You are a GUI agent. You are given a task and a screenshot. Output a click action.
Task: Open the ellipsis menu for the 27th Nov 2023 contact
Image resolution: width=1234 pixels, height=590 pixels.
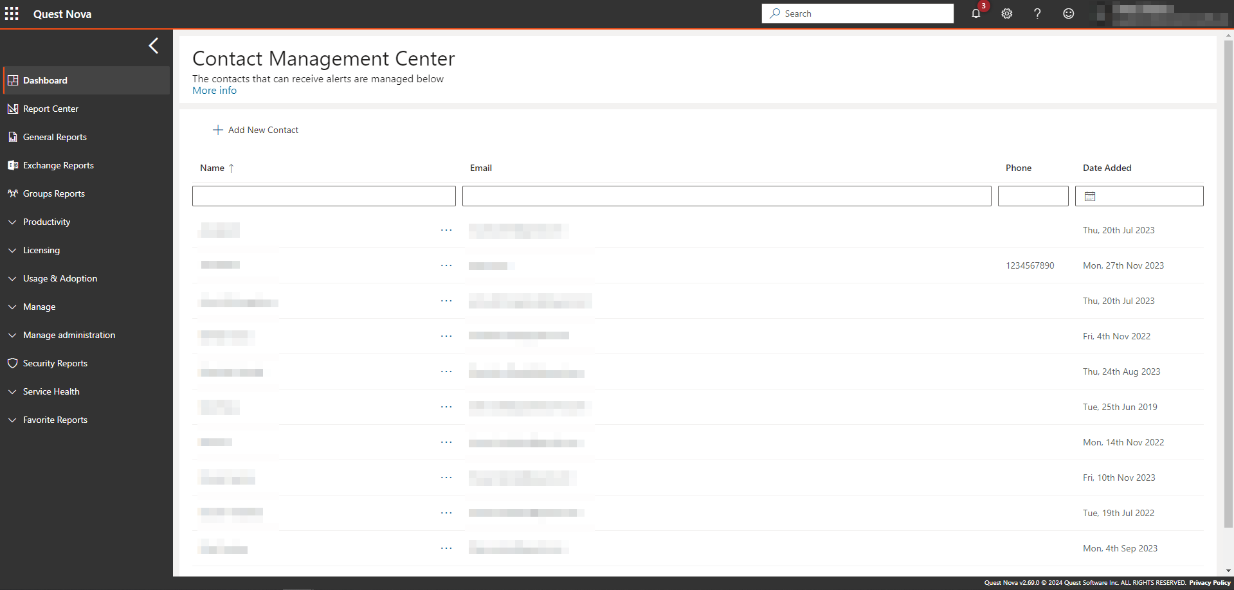446,265
